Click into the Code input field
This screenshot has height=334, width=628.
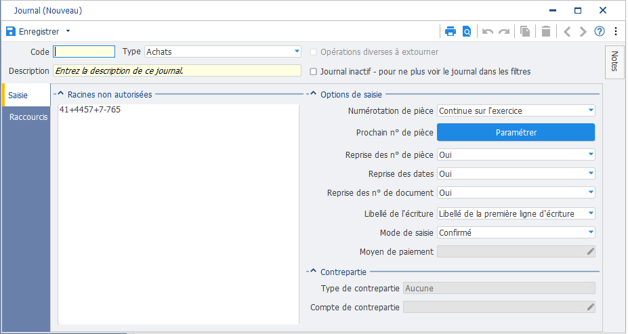click(x=84, y=51)
